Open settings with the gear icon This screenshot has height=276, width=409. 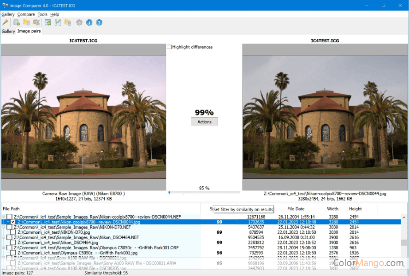[x=79, y=23]
